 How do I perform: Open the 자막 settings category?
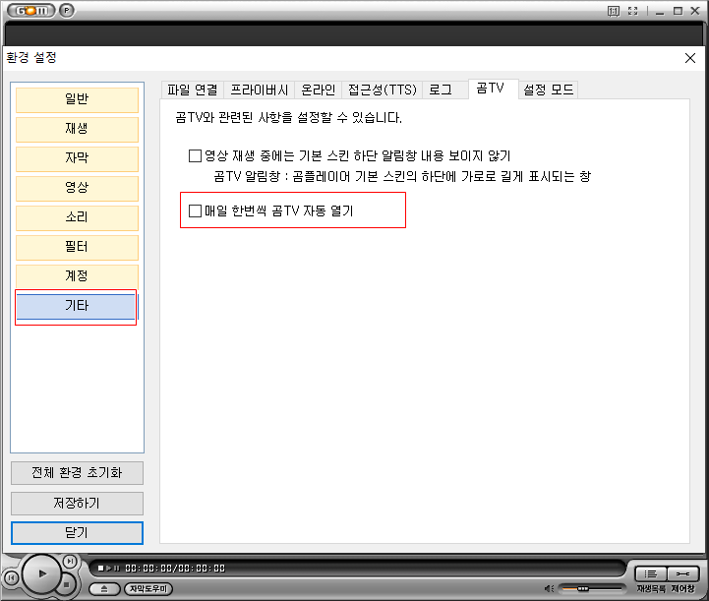pos(77,158)
